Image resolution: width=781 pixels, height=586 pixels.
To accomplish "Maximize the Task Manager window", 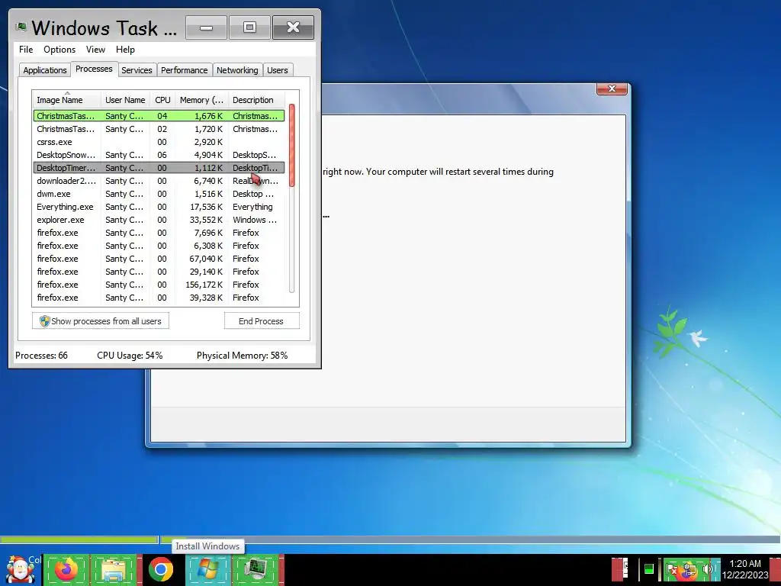I will [249, 27].
